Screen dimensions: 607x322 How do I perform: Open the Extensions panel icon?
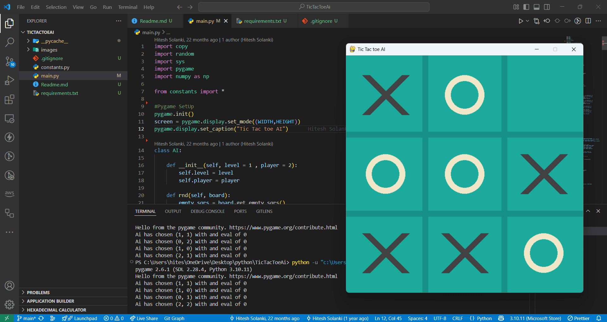coord(9,99)
